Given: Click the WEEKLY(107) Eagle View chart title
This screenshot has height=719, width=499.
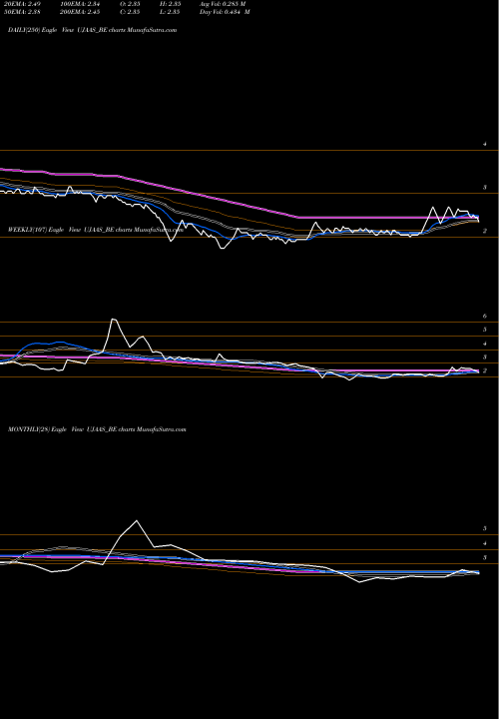Looking at the screenshot, I should coord(96,230).
